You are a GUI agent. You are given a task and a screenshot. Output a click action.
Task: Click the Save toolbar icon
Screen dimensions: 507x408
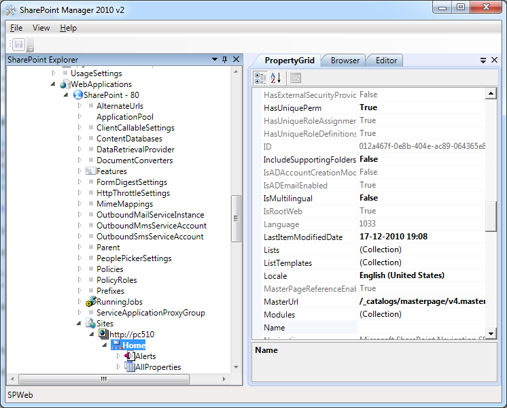(19, 45)
